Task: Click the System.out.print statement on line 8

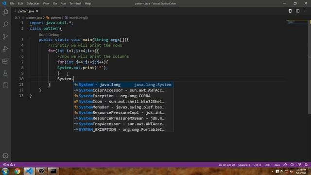Action: 83,68
